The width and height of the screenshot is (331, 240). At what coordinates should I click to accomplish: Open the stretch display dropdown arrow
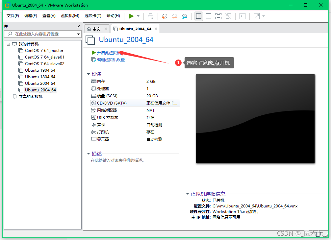(x=264, y=16)
